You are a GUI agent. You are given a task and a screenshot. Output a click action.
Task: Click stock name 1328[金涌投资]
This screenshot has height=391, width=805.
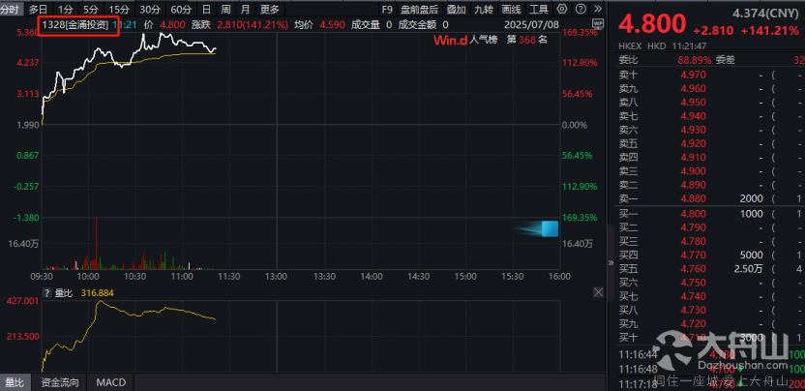pos(75,24)
